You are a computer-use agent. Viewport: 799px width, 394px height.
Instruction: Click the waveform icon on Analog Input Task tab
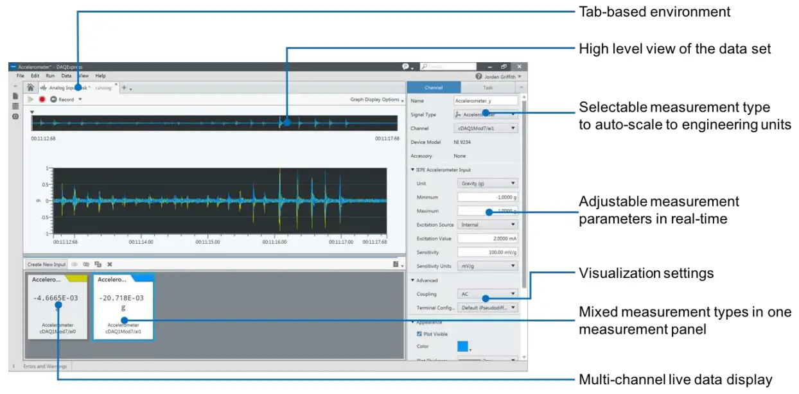pyautogui.click(x=44, y=87)
